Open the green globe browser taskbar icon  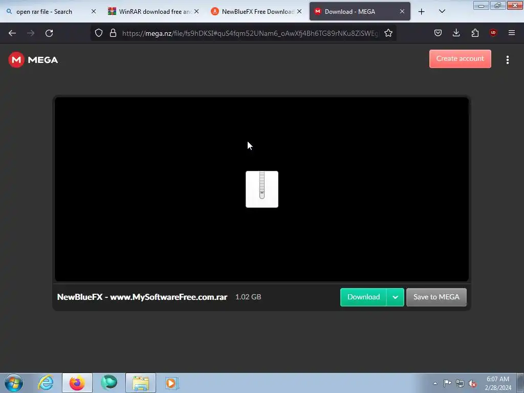(109, 383)
